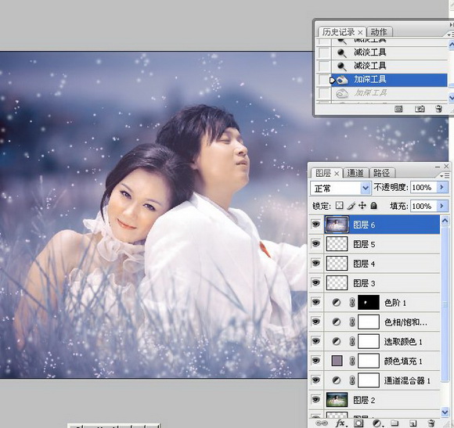This screenshot has width=454, height=428.
Task: Switch to 动作 actions tab
Action: pos(379,32)
